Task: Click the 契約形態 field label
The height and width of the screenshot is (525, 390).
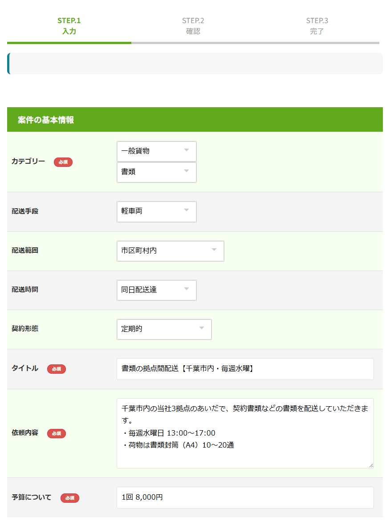Action: pyautogui.click(x=25, y=328)
